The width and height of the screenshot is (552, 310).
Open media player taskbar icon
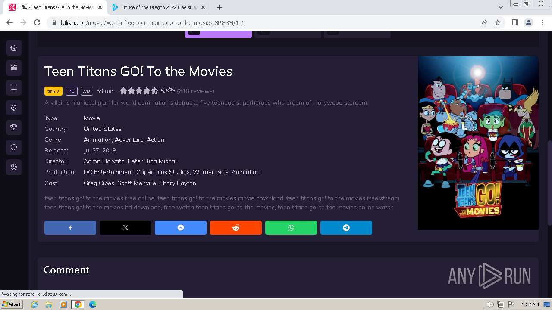point(63,304)
